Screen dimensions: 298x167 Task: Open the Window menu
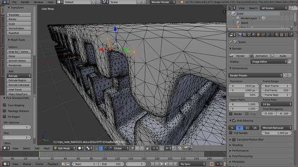click(38, 2)
